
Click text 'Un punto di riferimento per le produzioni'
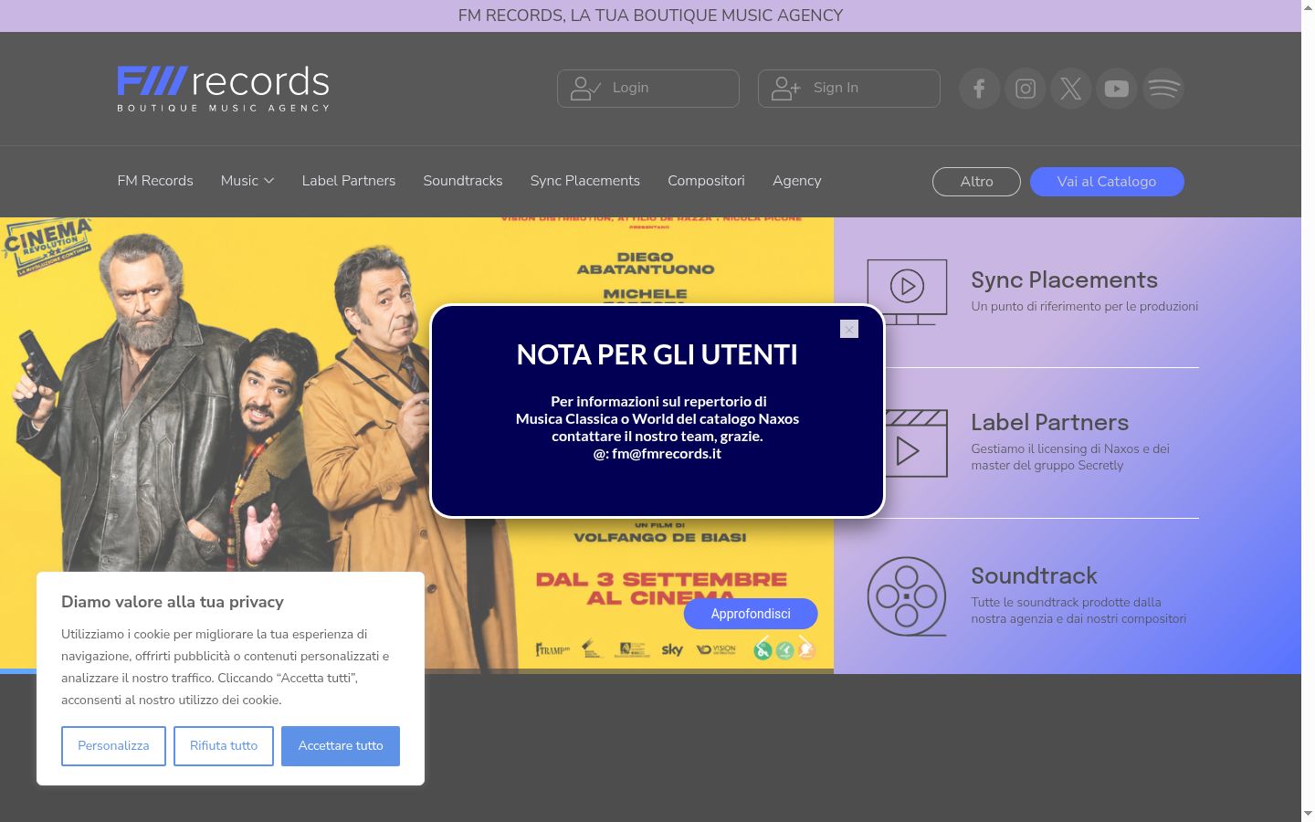(1085, 307)
